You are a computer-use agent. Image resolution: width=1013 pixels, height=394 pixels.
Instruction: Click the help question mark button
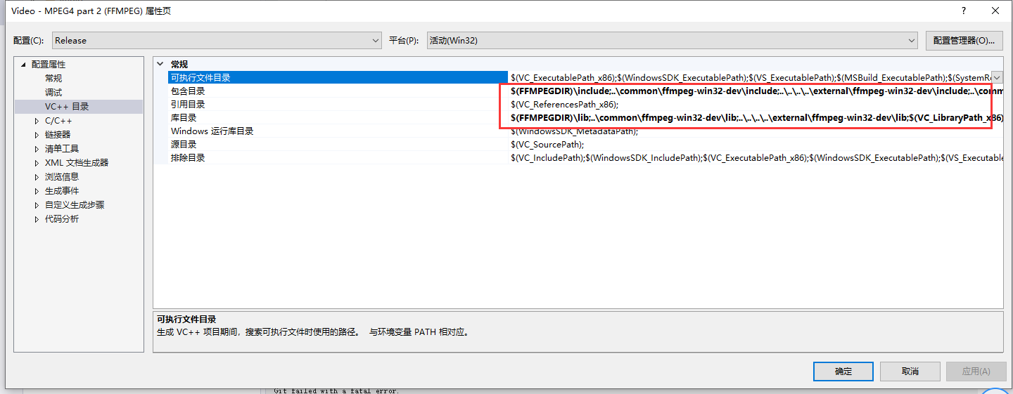coord(963,11)
